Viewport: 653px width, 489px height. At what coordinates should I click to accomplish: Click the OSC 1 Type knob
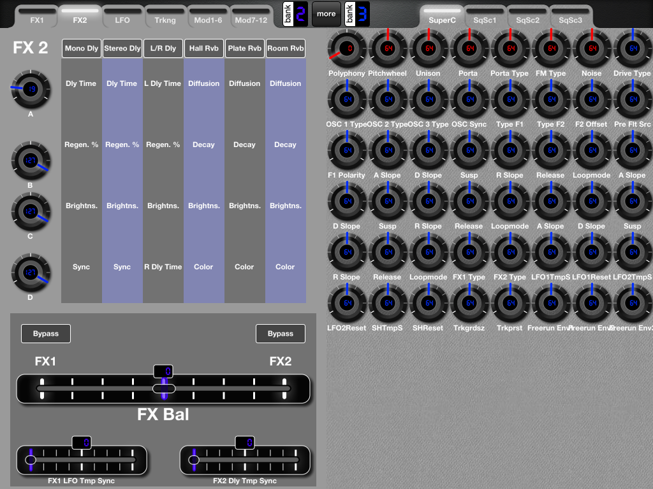point(347,99)
